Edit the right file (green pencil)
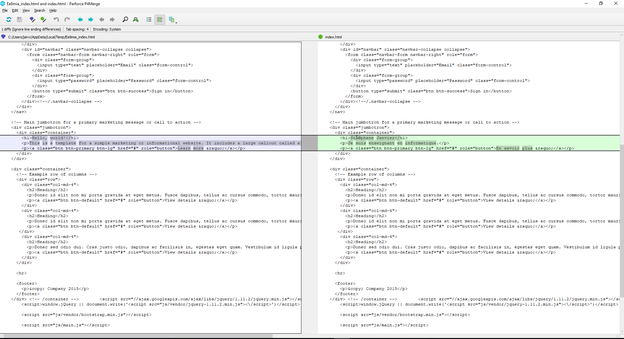 pyautogui.click(x=43, y=20)
